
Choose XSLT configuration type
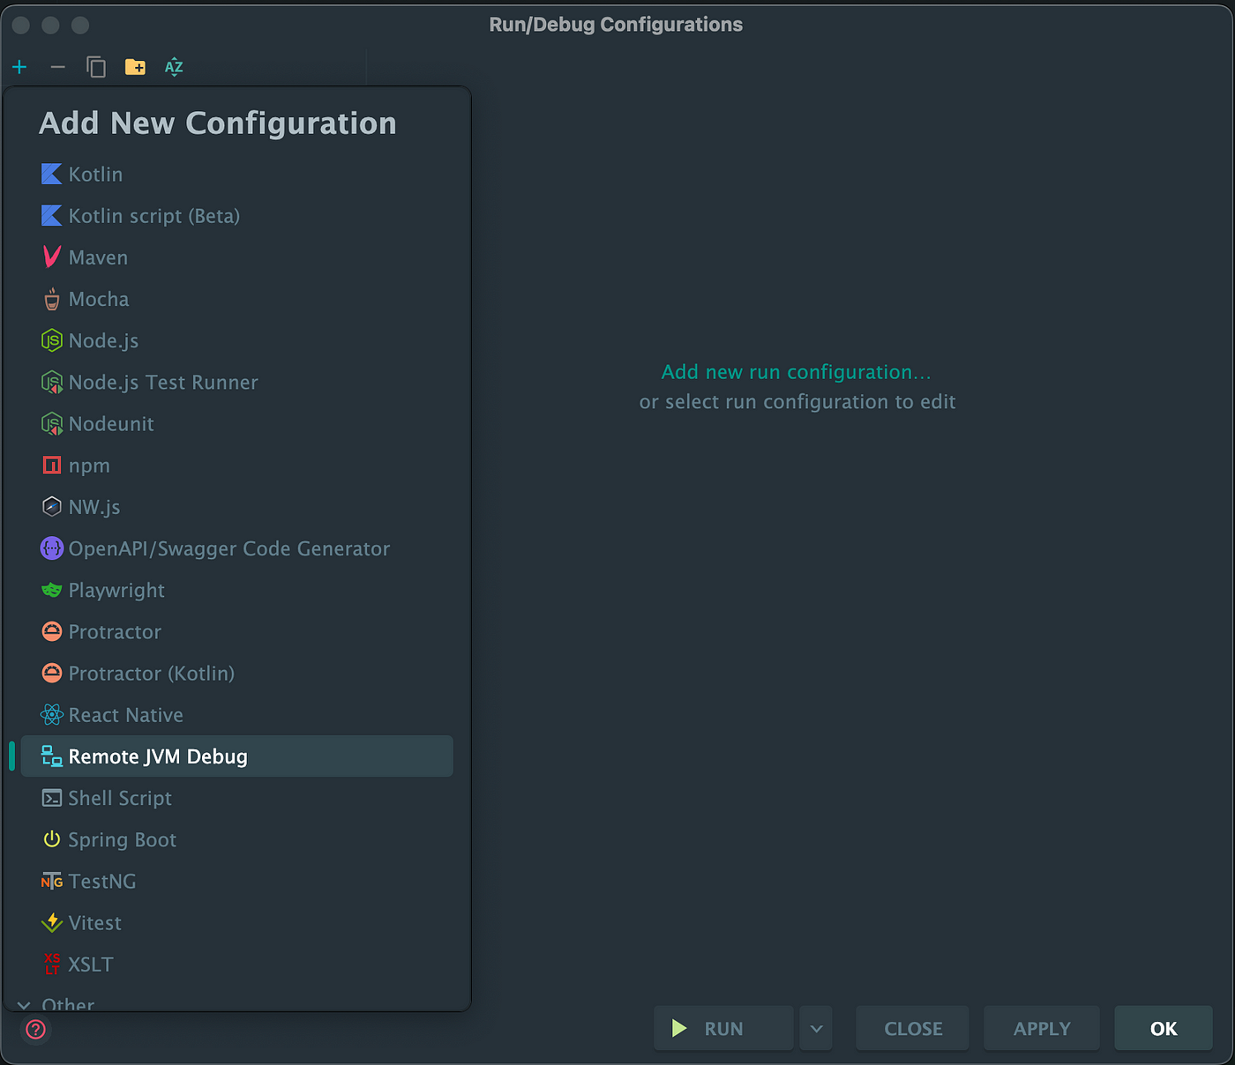tap(91, 964)
